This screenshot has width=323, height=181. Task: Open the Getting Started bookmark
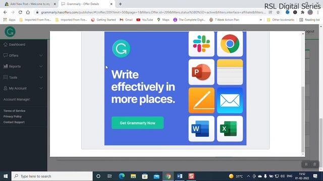[x=103, y=20]
